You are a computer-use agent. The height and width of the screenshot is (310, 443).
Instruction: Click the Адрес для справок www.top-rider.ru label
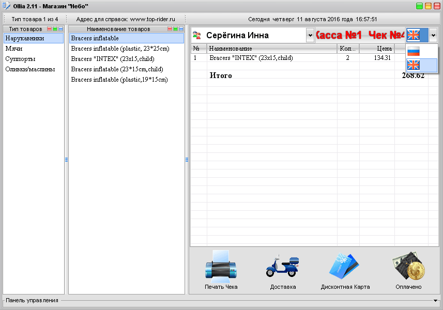(126, 19)
